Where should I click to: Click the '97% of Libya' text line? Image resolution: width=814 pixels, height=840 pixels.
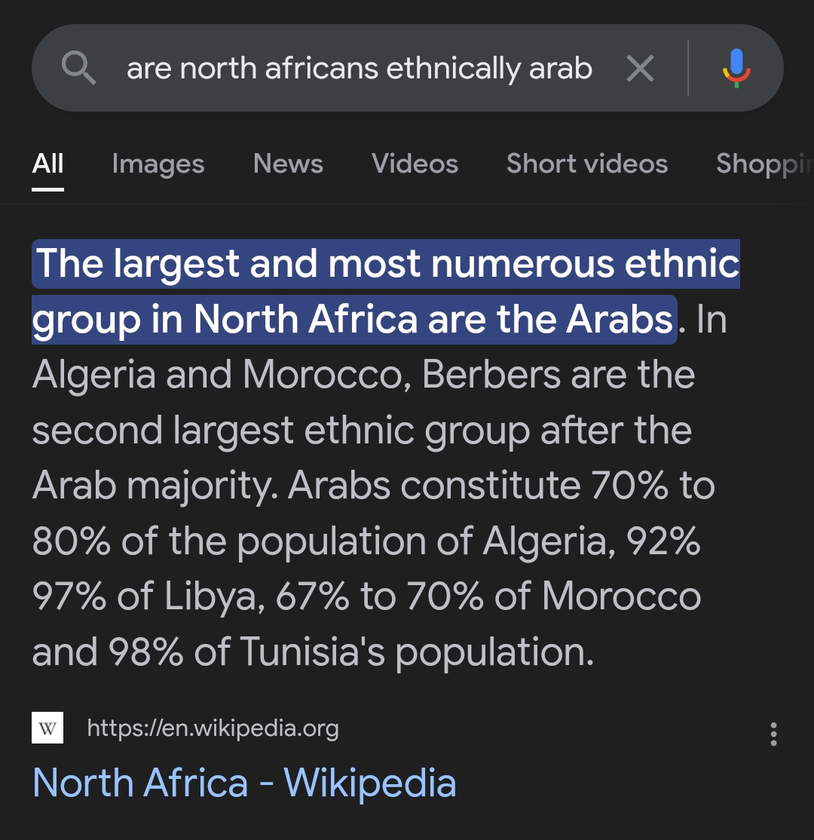(x=146, y=596)
